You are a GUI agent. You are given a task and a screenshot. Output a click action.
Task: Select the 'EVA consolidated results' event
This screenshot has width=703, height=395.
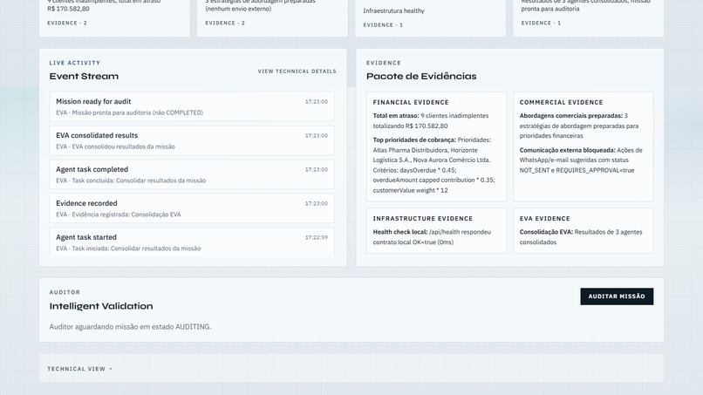pyautogui.click(x=192, y=140)
